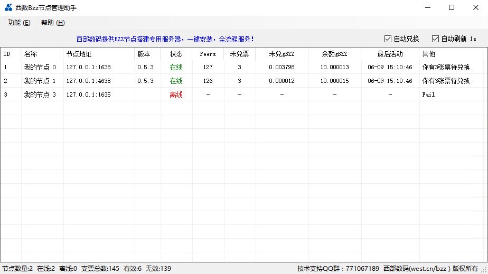Click address 127.0.0.1:4638 cell
Image resolution: width=488 pixels, height=274 pixels.
(88, 81)
